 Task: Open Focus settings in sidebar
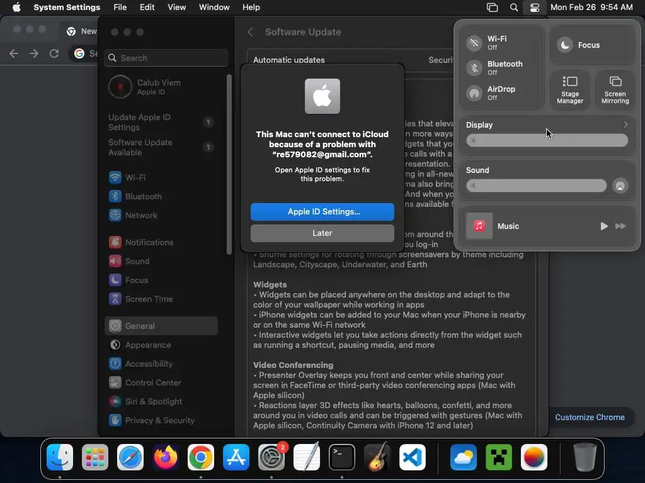pos(161,280)
